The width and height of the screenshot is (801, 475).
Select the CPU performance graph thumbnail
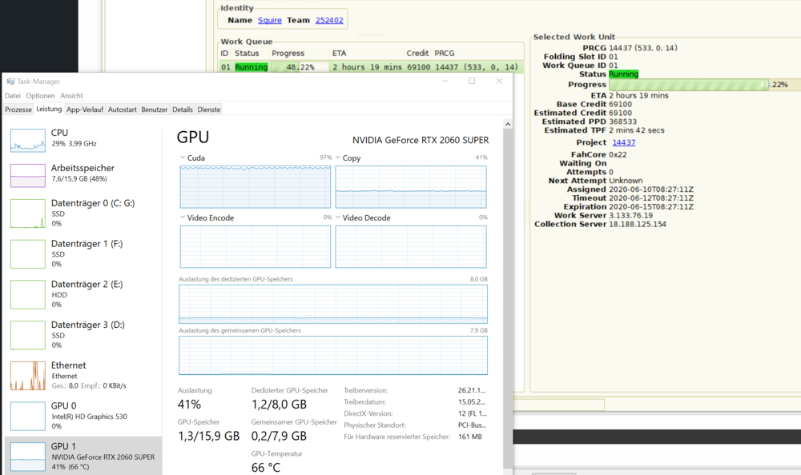28,140
